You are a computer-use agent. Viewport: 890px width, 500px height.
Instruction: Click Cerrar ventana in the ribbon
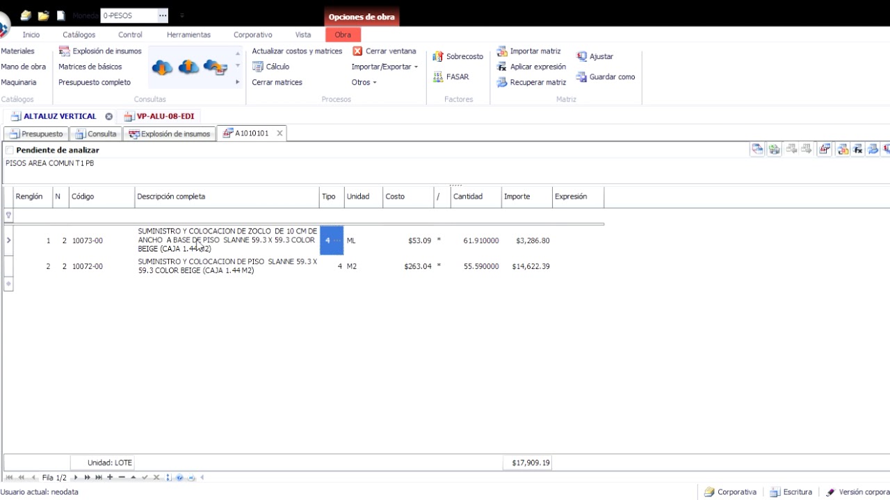tap(385, 51)
